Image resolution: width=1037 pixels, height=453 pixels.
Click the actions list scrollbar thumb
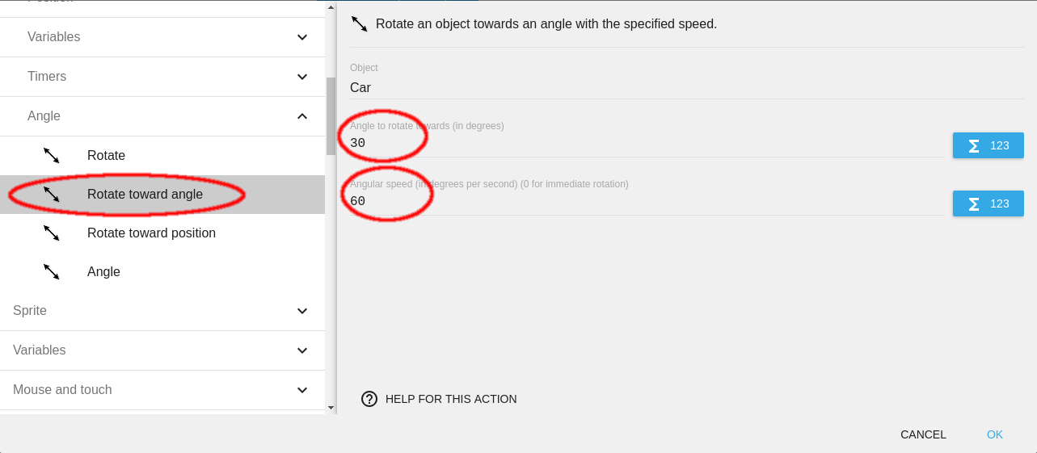point(331,115)
